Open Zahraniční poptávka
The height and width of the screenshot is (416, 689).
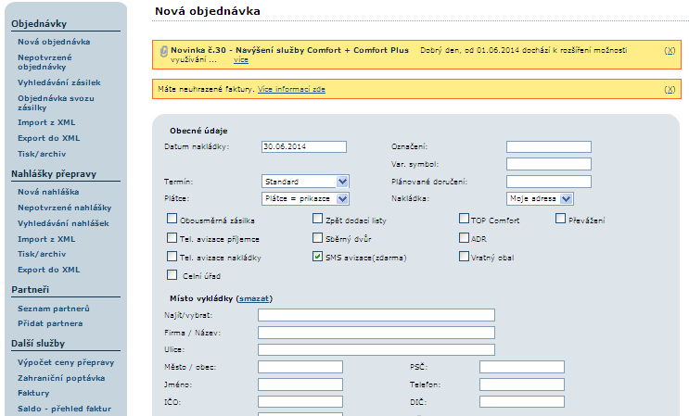[61, 378]
